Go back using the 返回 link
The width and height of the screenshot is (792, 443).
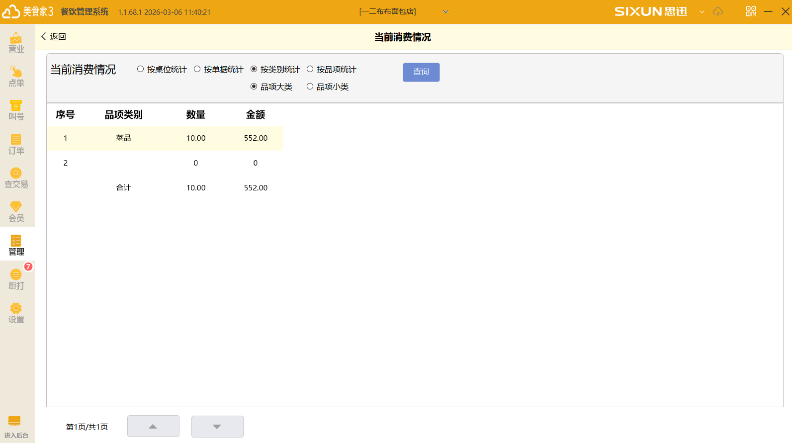[x=53, y=37]
